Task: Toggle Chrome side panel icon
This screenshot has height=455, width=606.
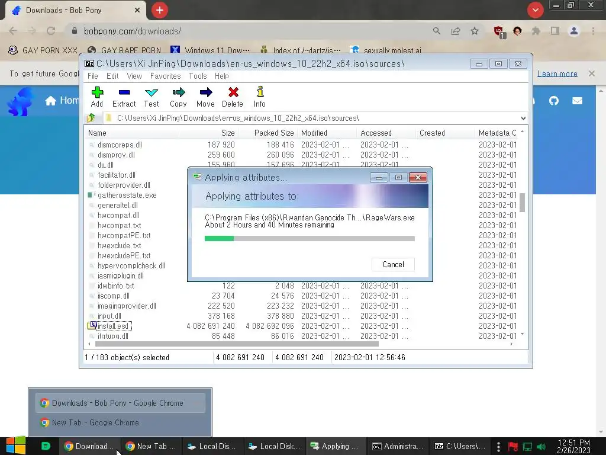Action: [555, 31]
